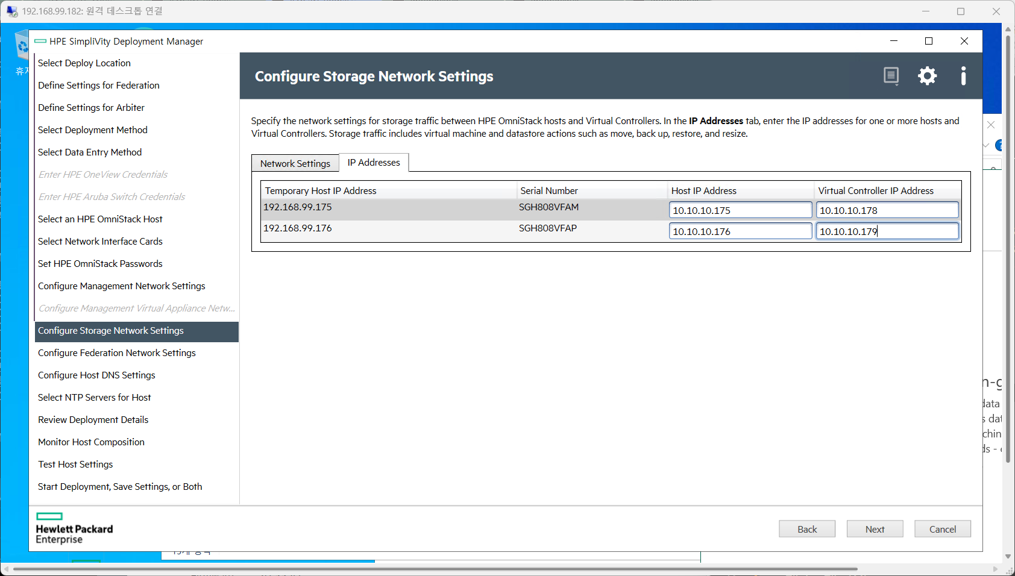Screen dimensions: 1015x576
Task: Click Temporary Host IP Address column header
Action: 389,191
